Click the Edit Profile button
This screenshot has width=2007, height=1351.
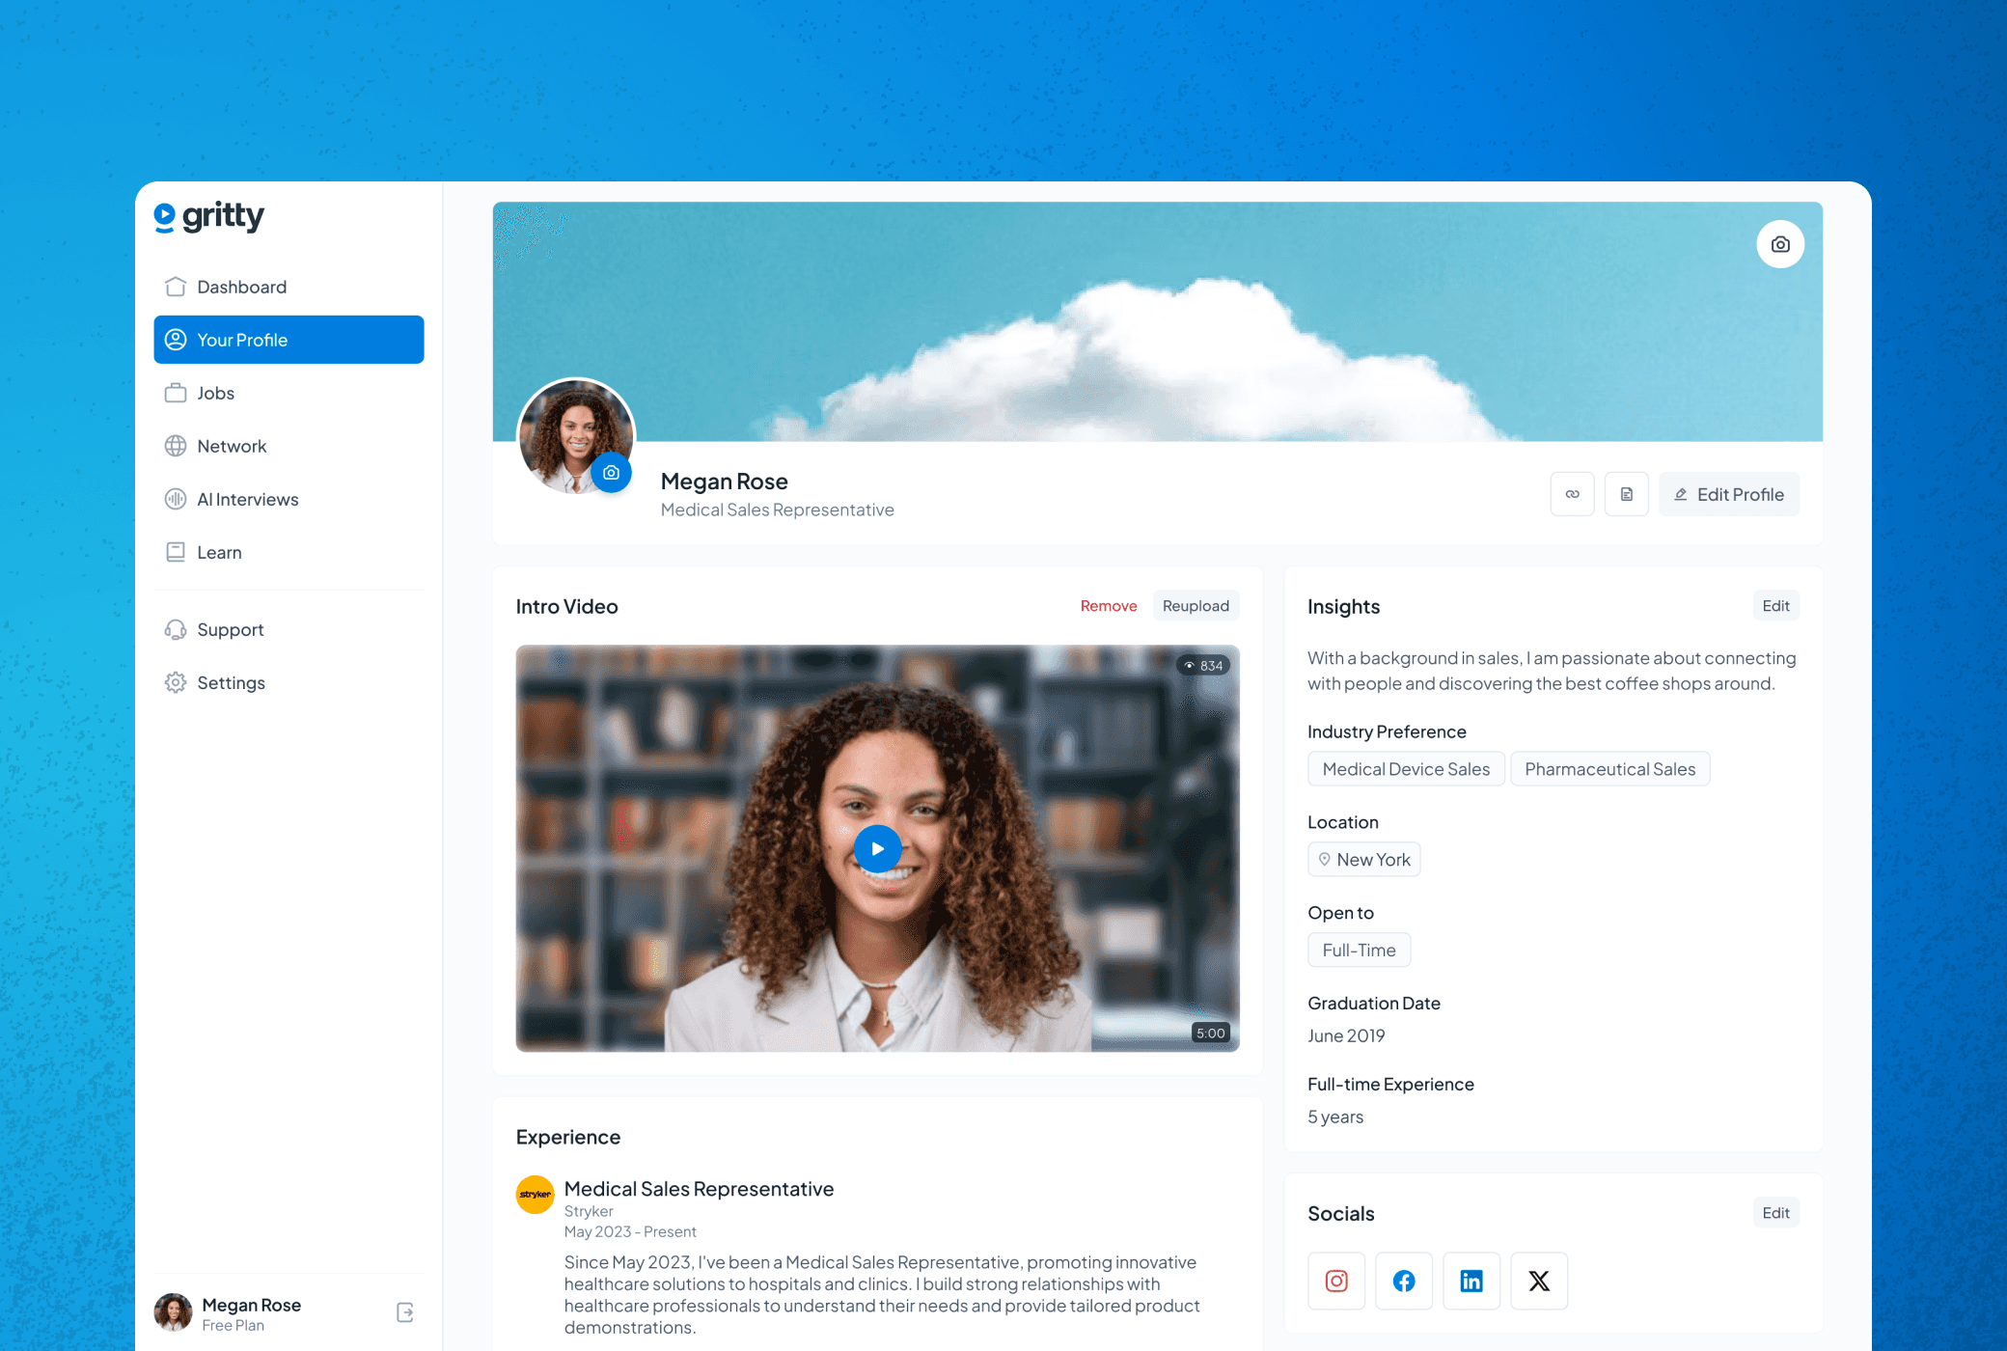click(x=1729, y=494)
